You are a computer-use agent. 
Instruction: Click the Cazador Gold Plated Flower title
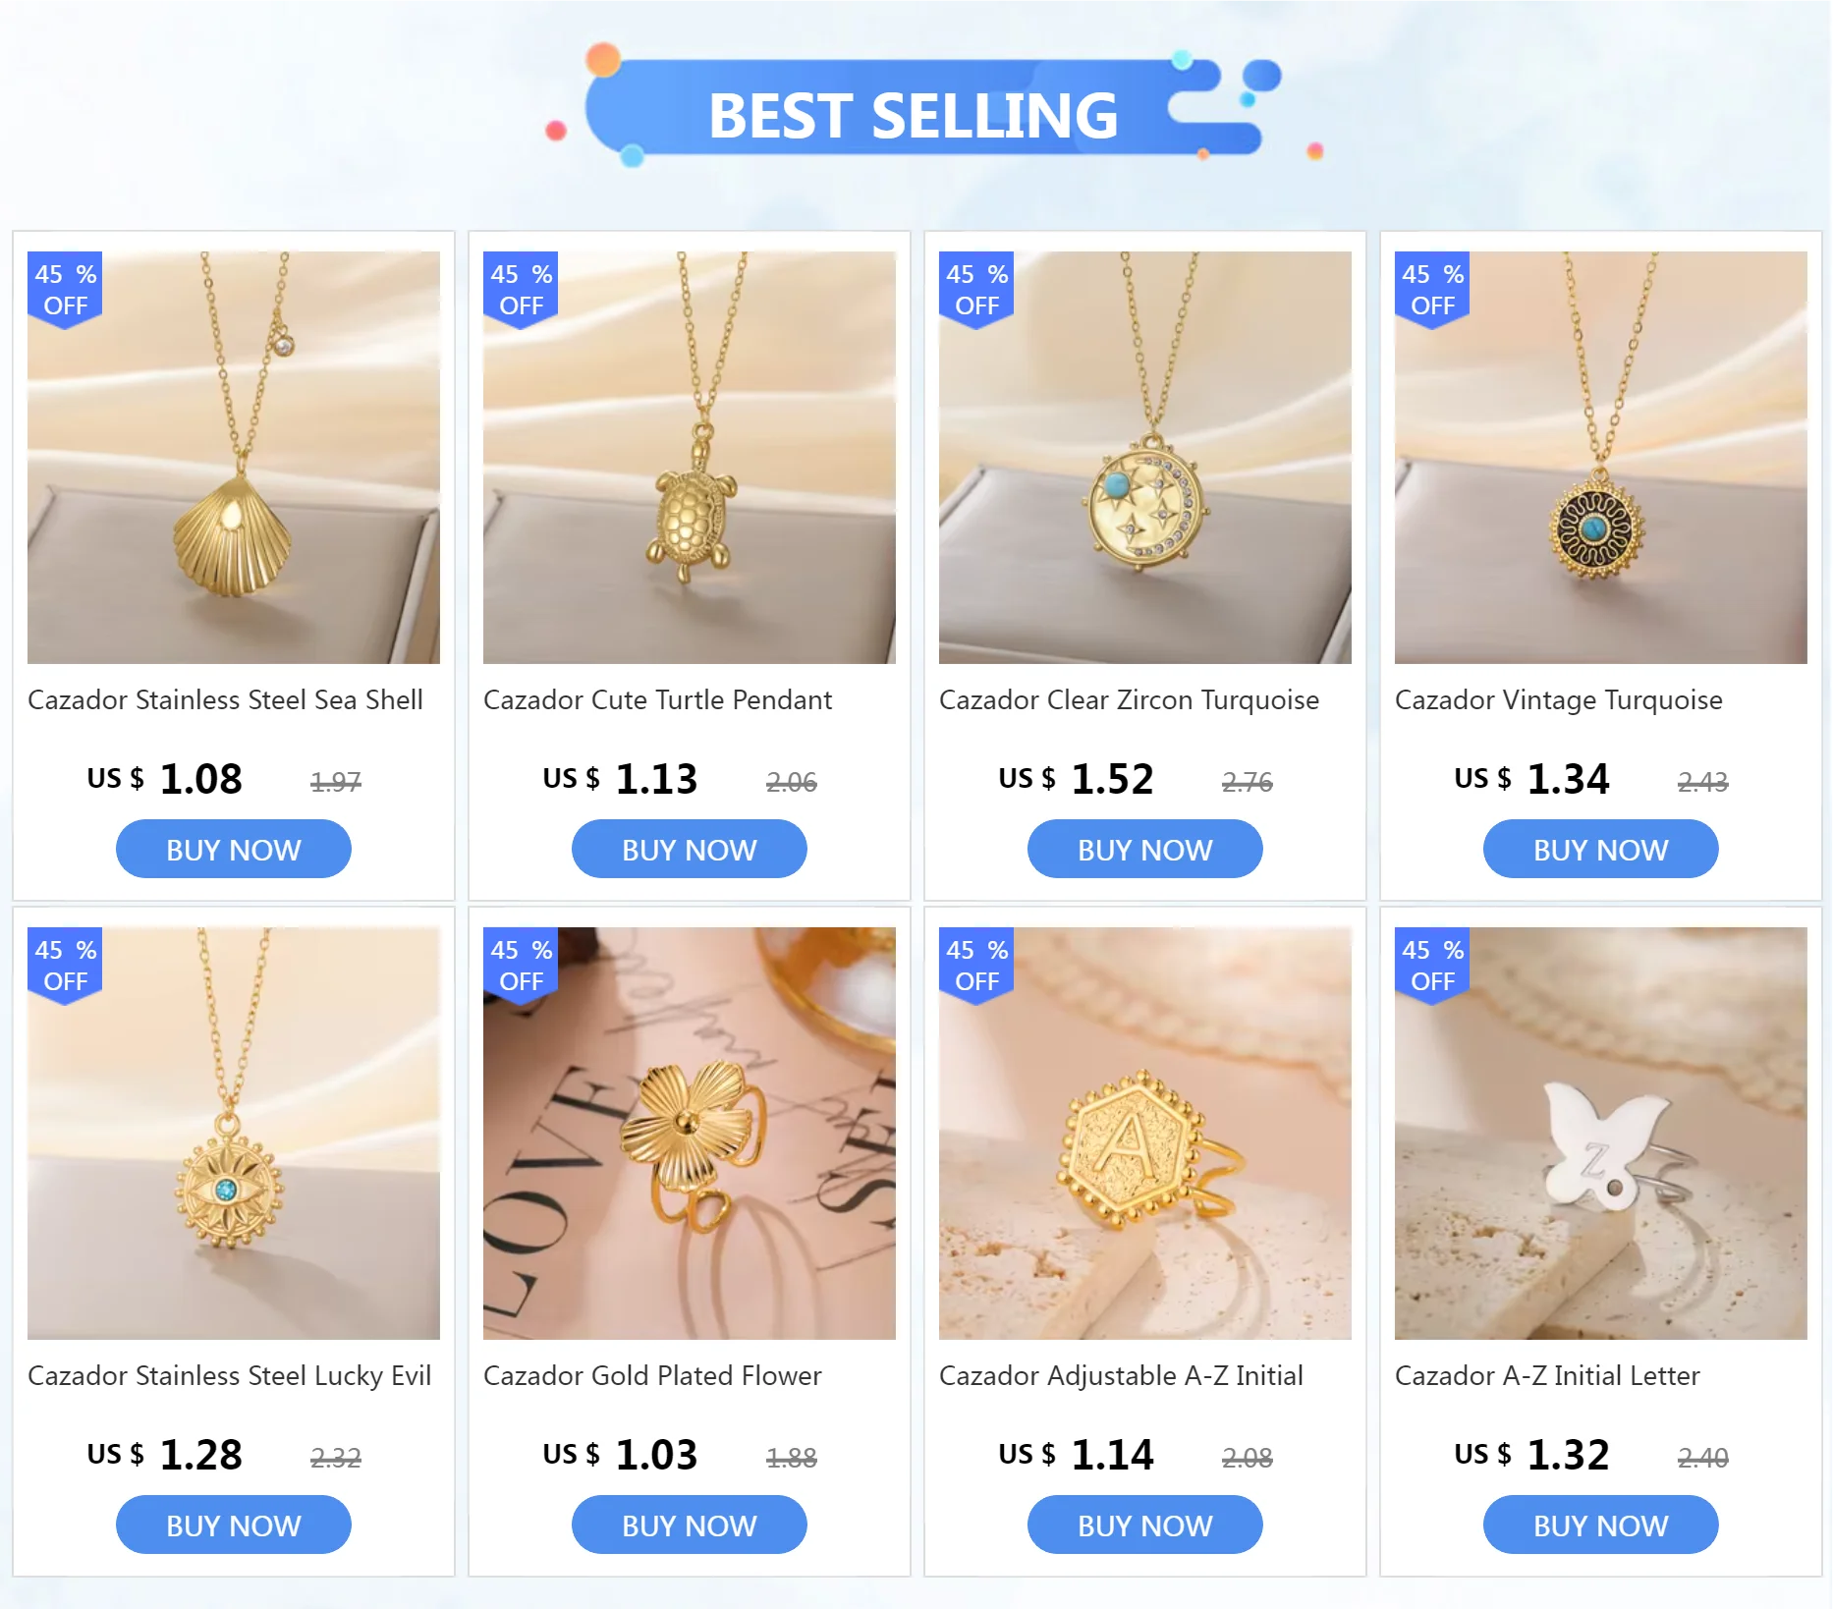(x=652, y=1375)
